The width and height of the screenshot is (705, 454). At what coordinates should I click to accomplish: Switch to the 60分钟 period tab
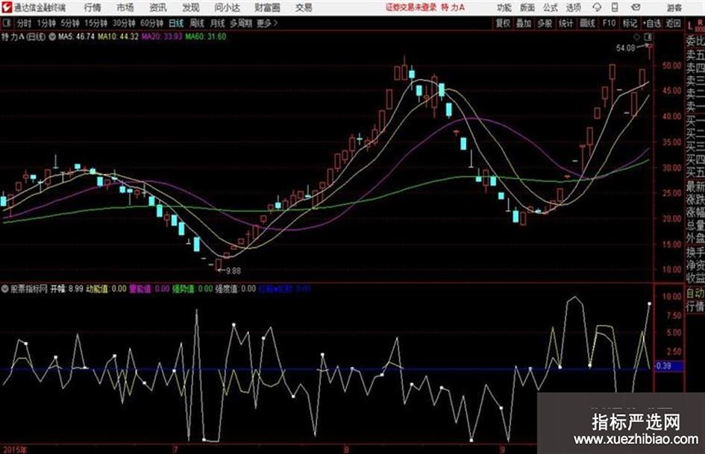(x=151, y=23)
